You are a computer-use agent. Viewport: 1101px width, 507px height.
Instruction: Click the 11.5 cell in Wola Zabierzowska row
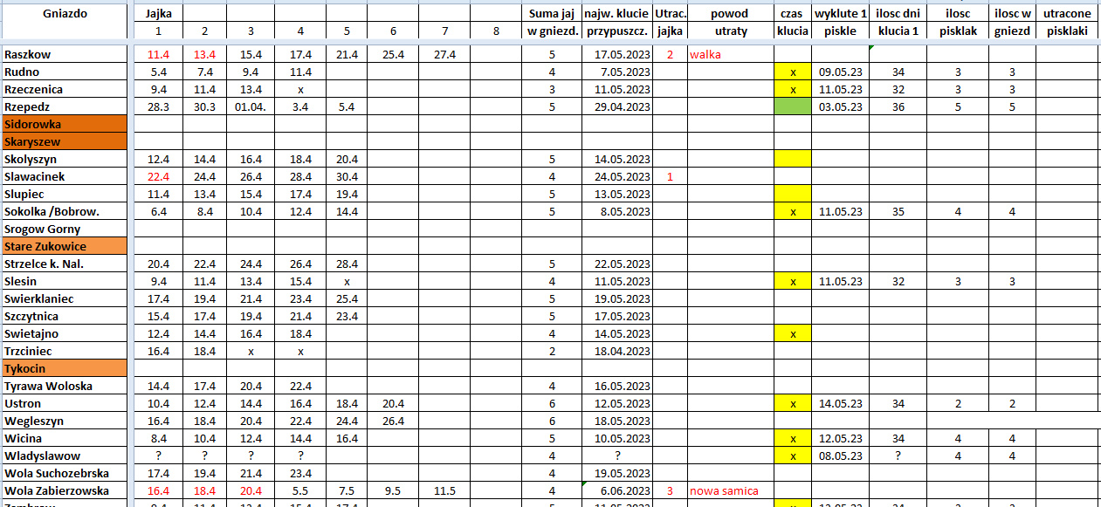[444, 490]
